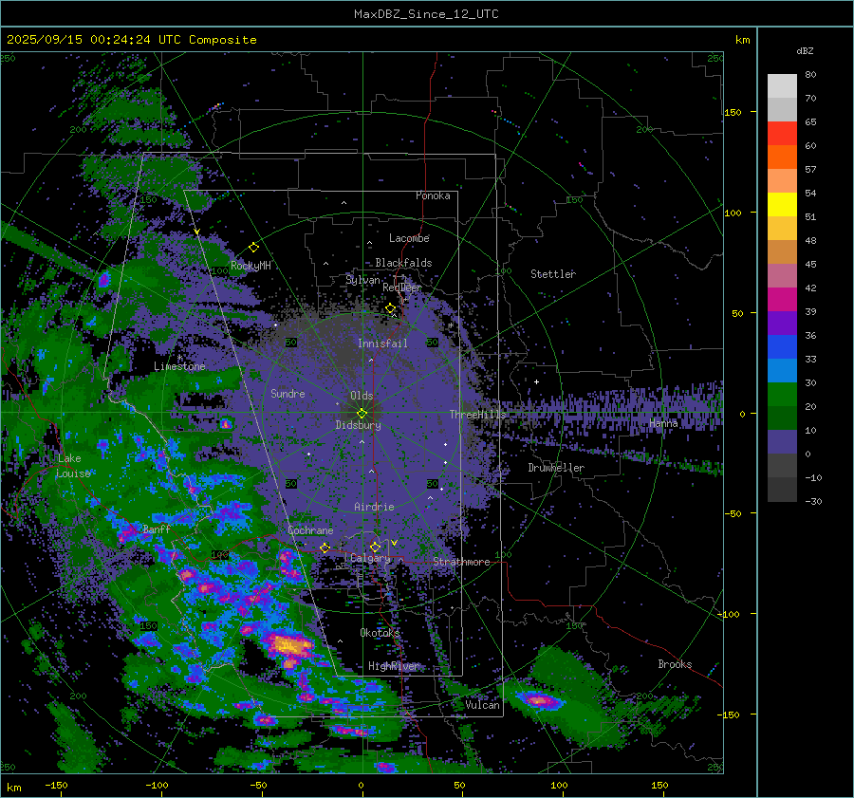Select the Drumheller label
This screenshot has height=798, width=854.
click(x=556, y=468)
